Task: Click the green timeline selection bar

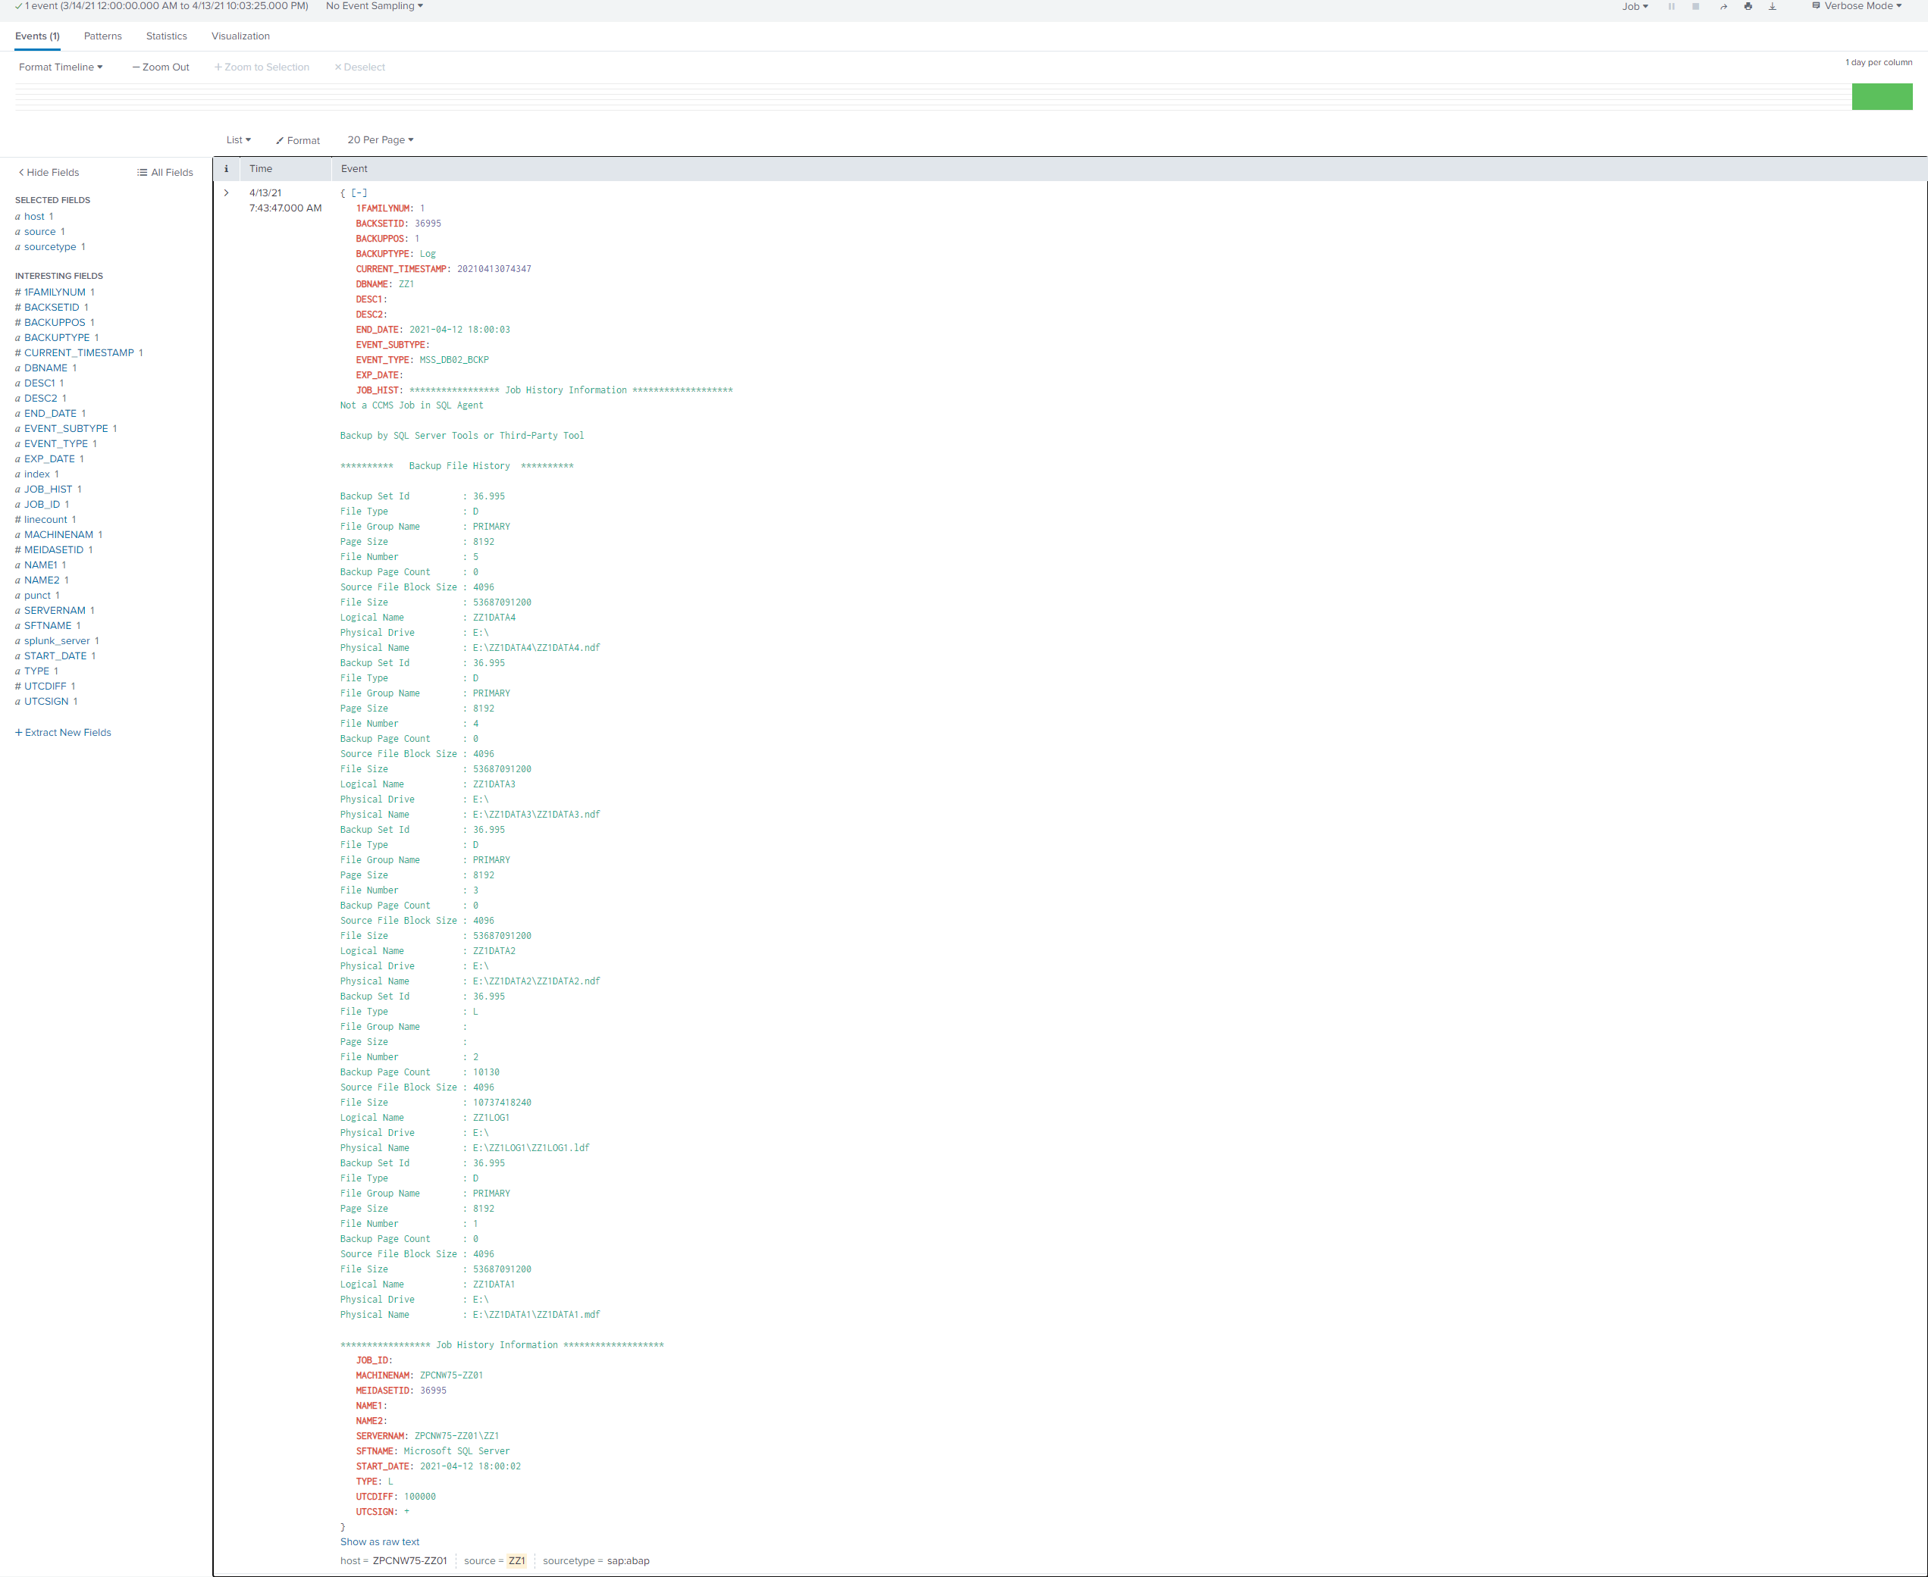Action: tap(1881, 97)
